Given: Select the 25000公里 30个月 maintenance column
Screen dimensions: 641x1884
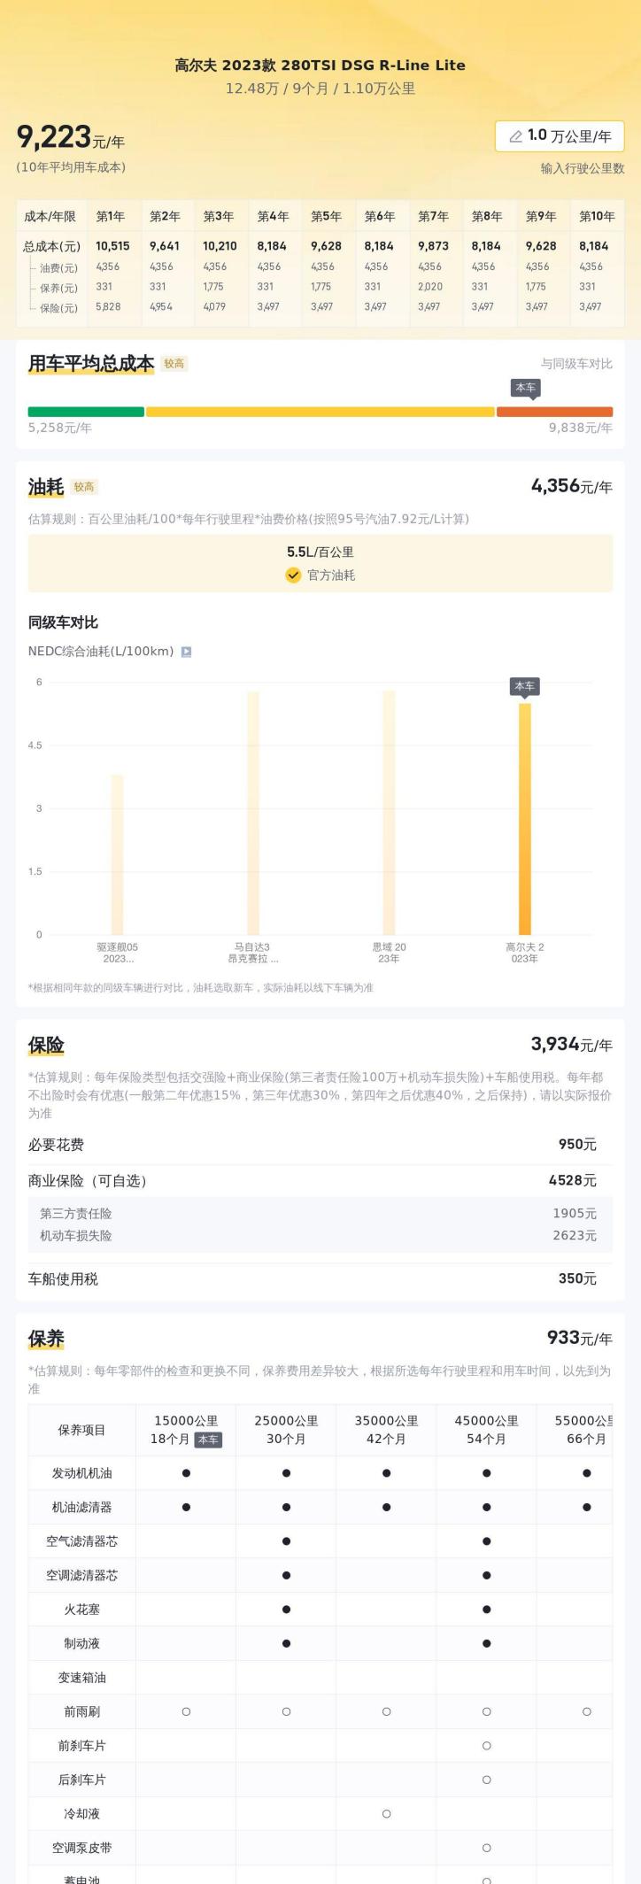Looking at the screenshot, I should click(x=286, y=1430).
